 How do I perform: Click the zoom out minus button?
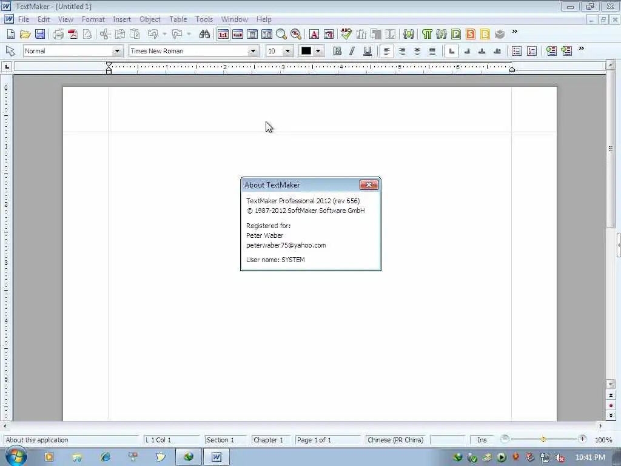504,439
